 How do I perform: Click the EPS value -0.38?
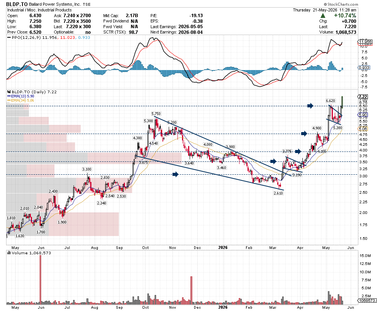point(197,21)
